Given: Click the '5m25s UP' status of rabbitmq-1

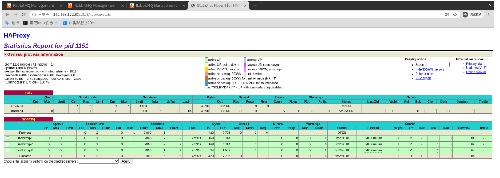Looking at the screenshot, I should pos(342,138).
